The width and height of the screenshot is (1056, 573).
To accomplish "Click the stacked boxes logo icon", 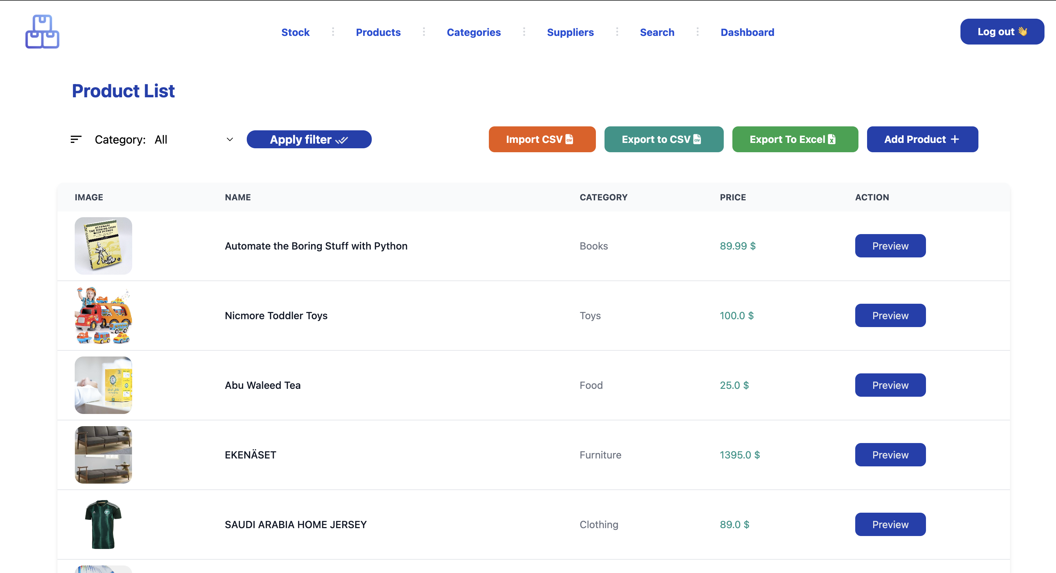I will 42,32.
